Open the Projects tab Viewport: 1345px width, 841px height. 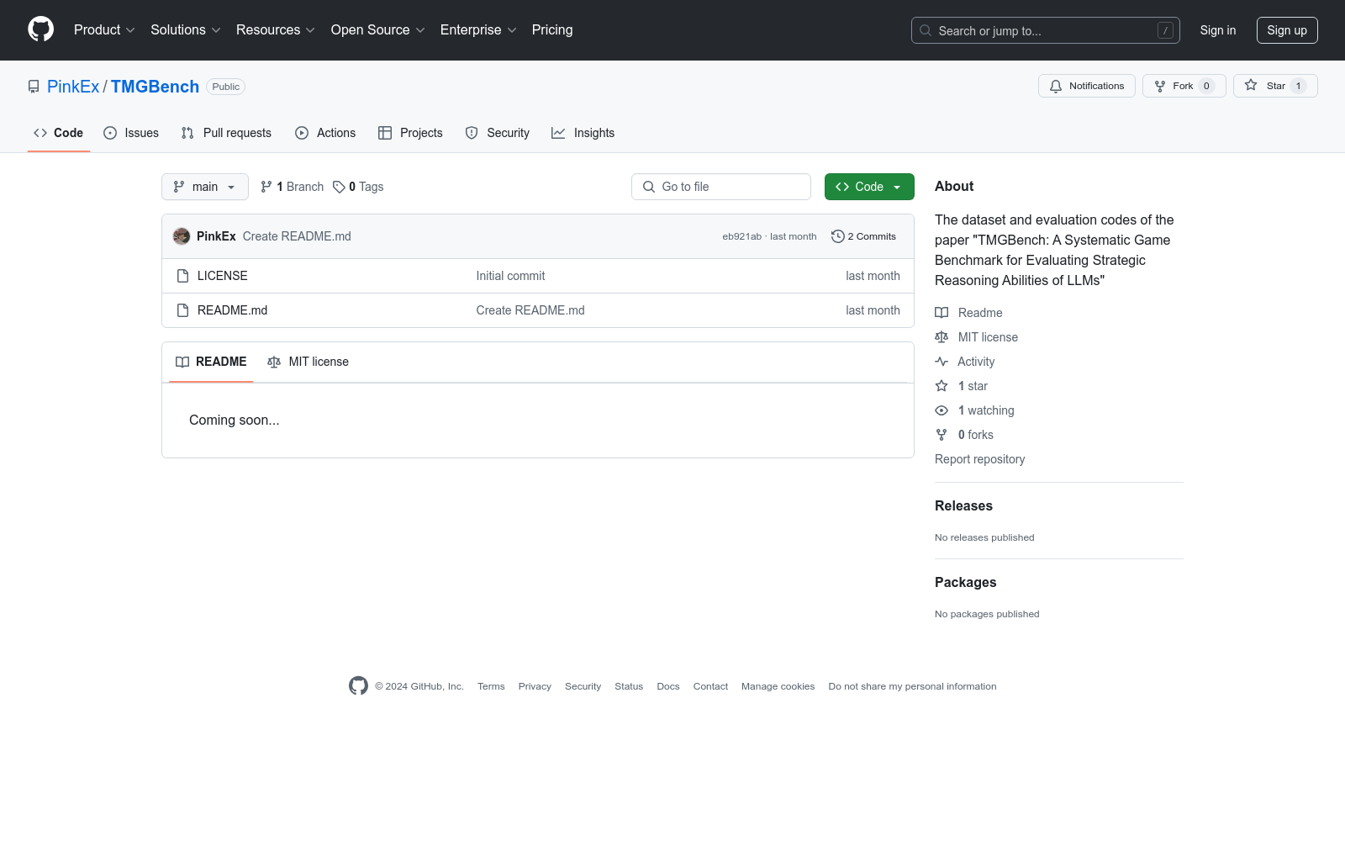coord(410,133)
